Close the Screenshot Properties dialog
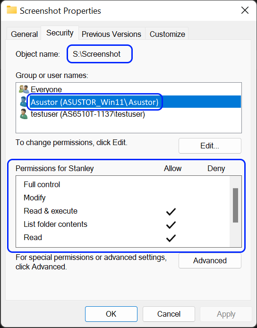 245,10
